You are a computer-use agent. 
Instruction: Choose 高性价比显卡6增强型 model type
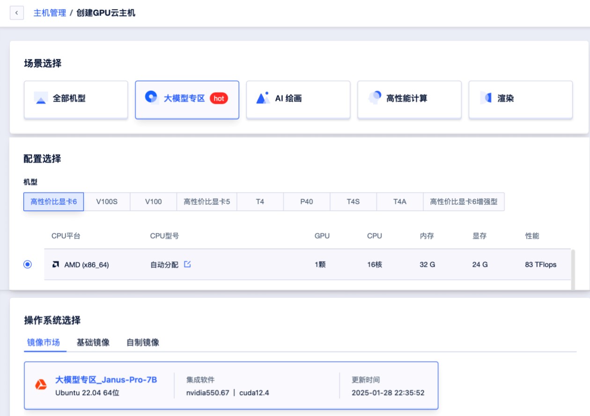[x=464, y=202]
